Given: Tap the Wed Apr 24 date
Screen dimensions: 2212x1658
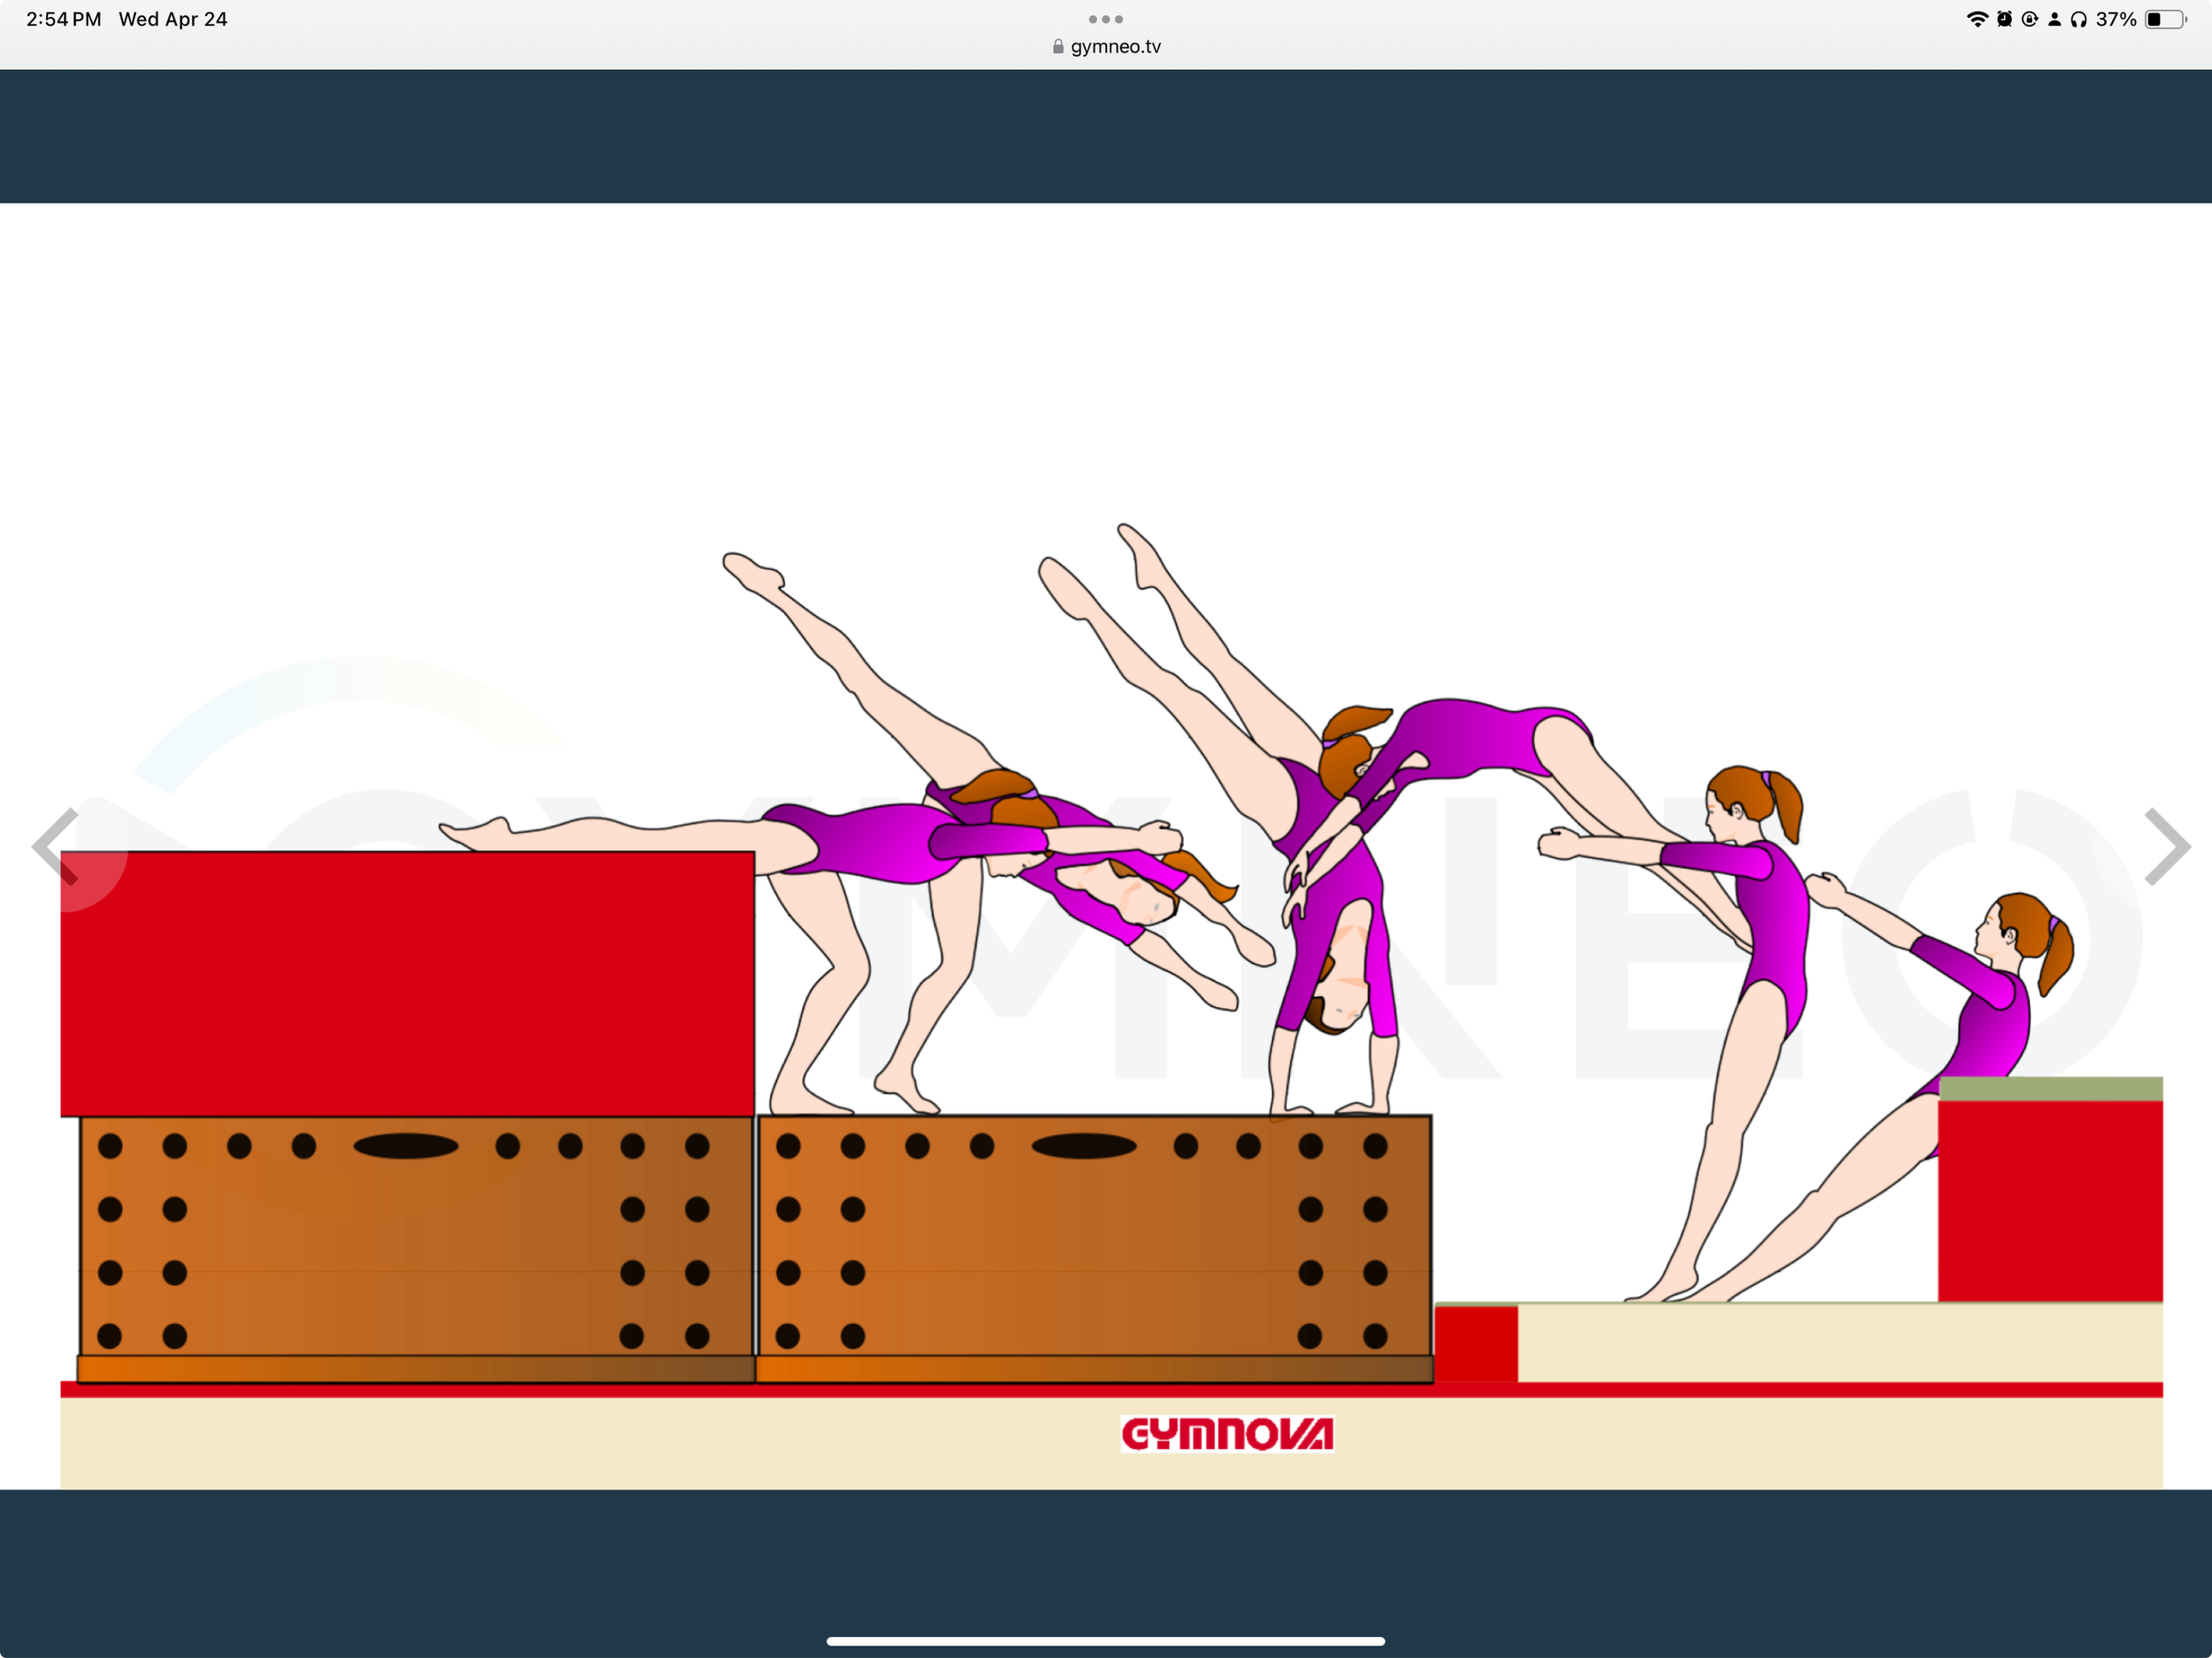Looking at the screenshot, I should 173,19.
